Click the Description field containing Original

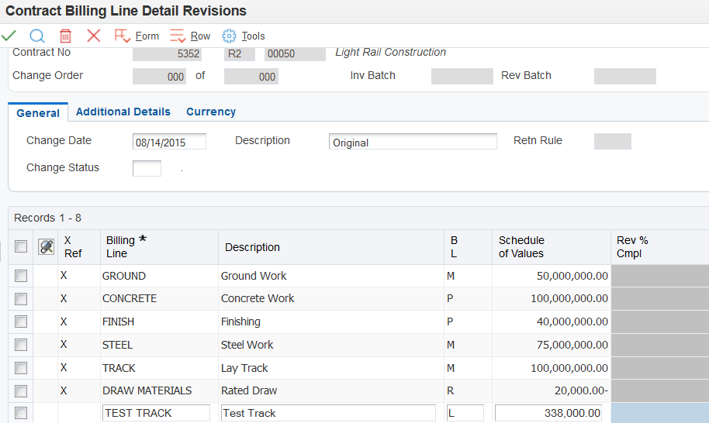[413, 142]
